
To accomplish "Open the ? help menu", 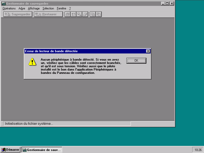I will pyautogui.click(x=70, y=8).
